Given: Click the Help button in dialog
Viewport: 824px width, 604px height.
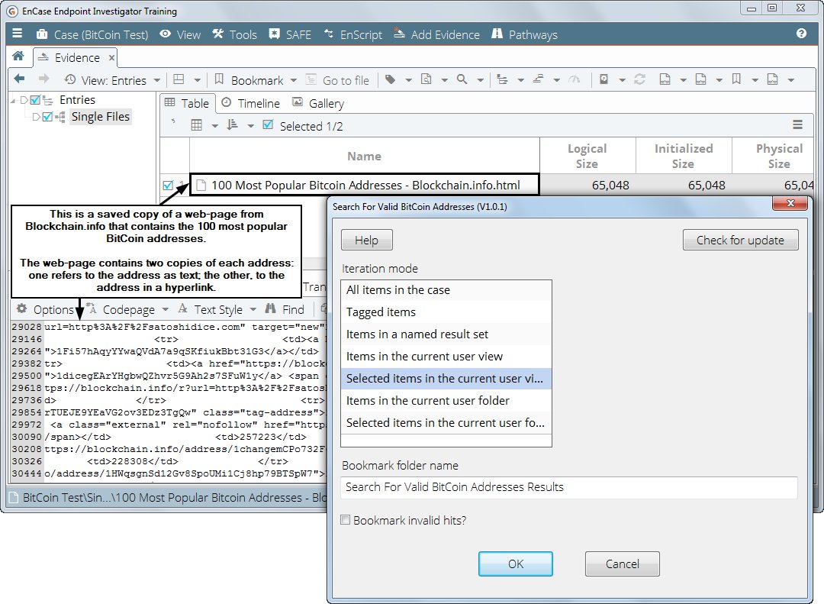Looking at the screenshot, I should point(367,240).
